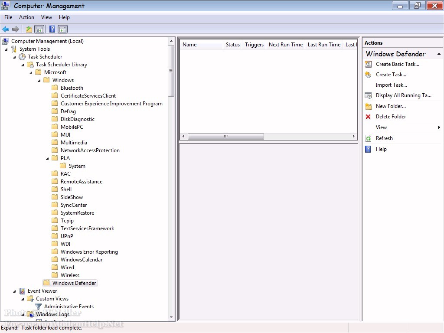The image size is (444, 333).
Task: Click the Computer Management title bar icon
Action: pos(5,5)
